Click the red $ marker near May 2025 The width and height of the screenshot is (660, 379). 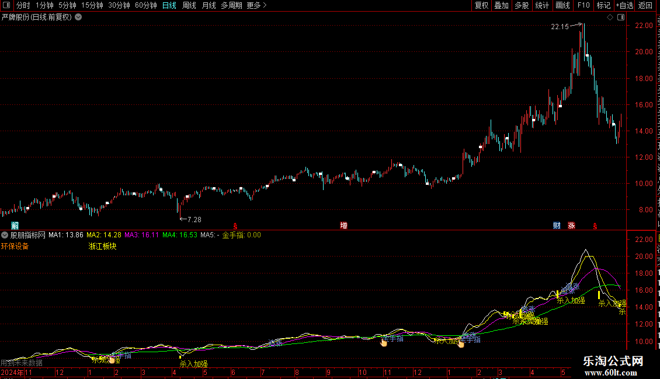tap(595, 226)
